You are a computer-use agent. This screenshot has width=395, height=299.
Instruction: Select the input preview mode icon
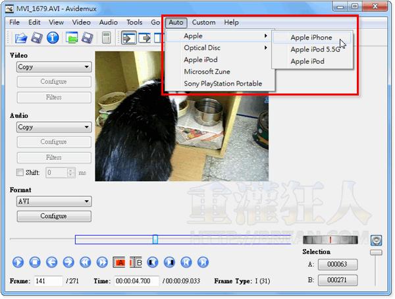tap(129, 38)
